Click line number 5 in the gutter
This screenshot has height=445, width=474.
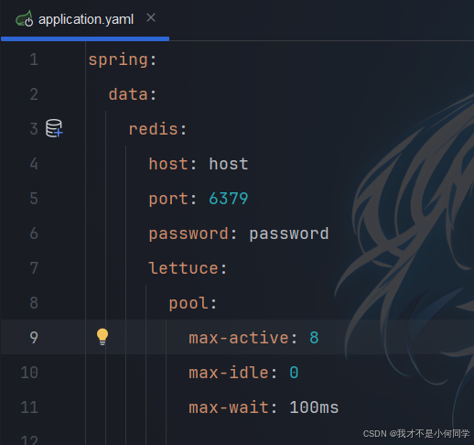point(34,199)
